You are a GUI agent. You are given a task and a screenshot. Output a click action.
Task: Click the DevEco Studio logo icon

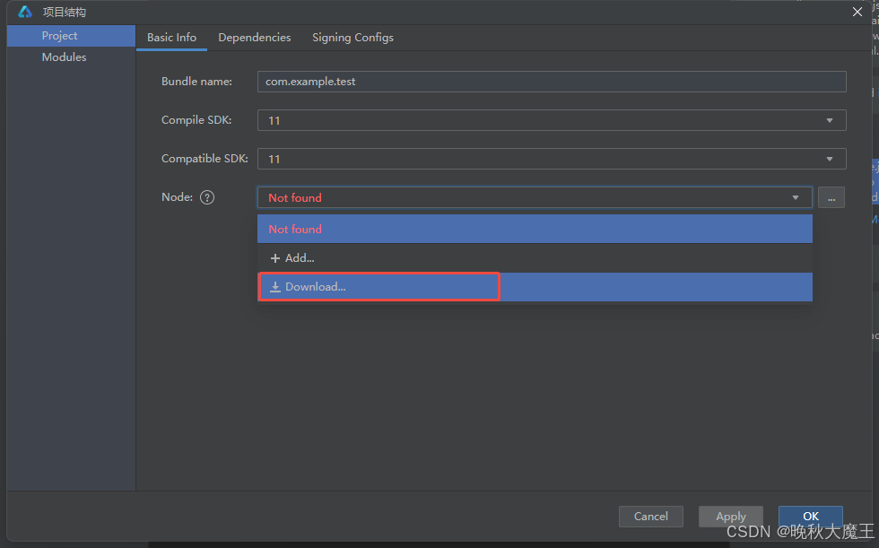click(x=22, y=12)
